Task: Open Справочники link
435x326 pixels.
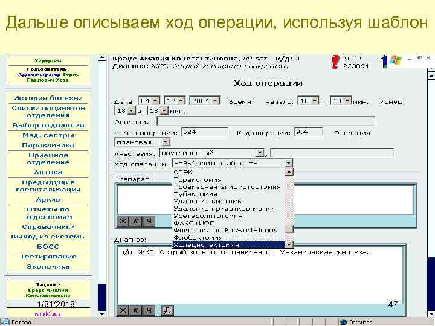Action: (48, 227)
